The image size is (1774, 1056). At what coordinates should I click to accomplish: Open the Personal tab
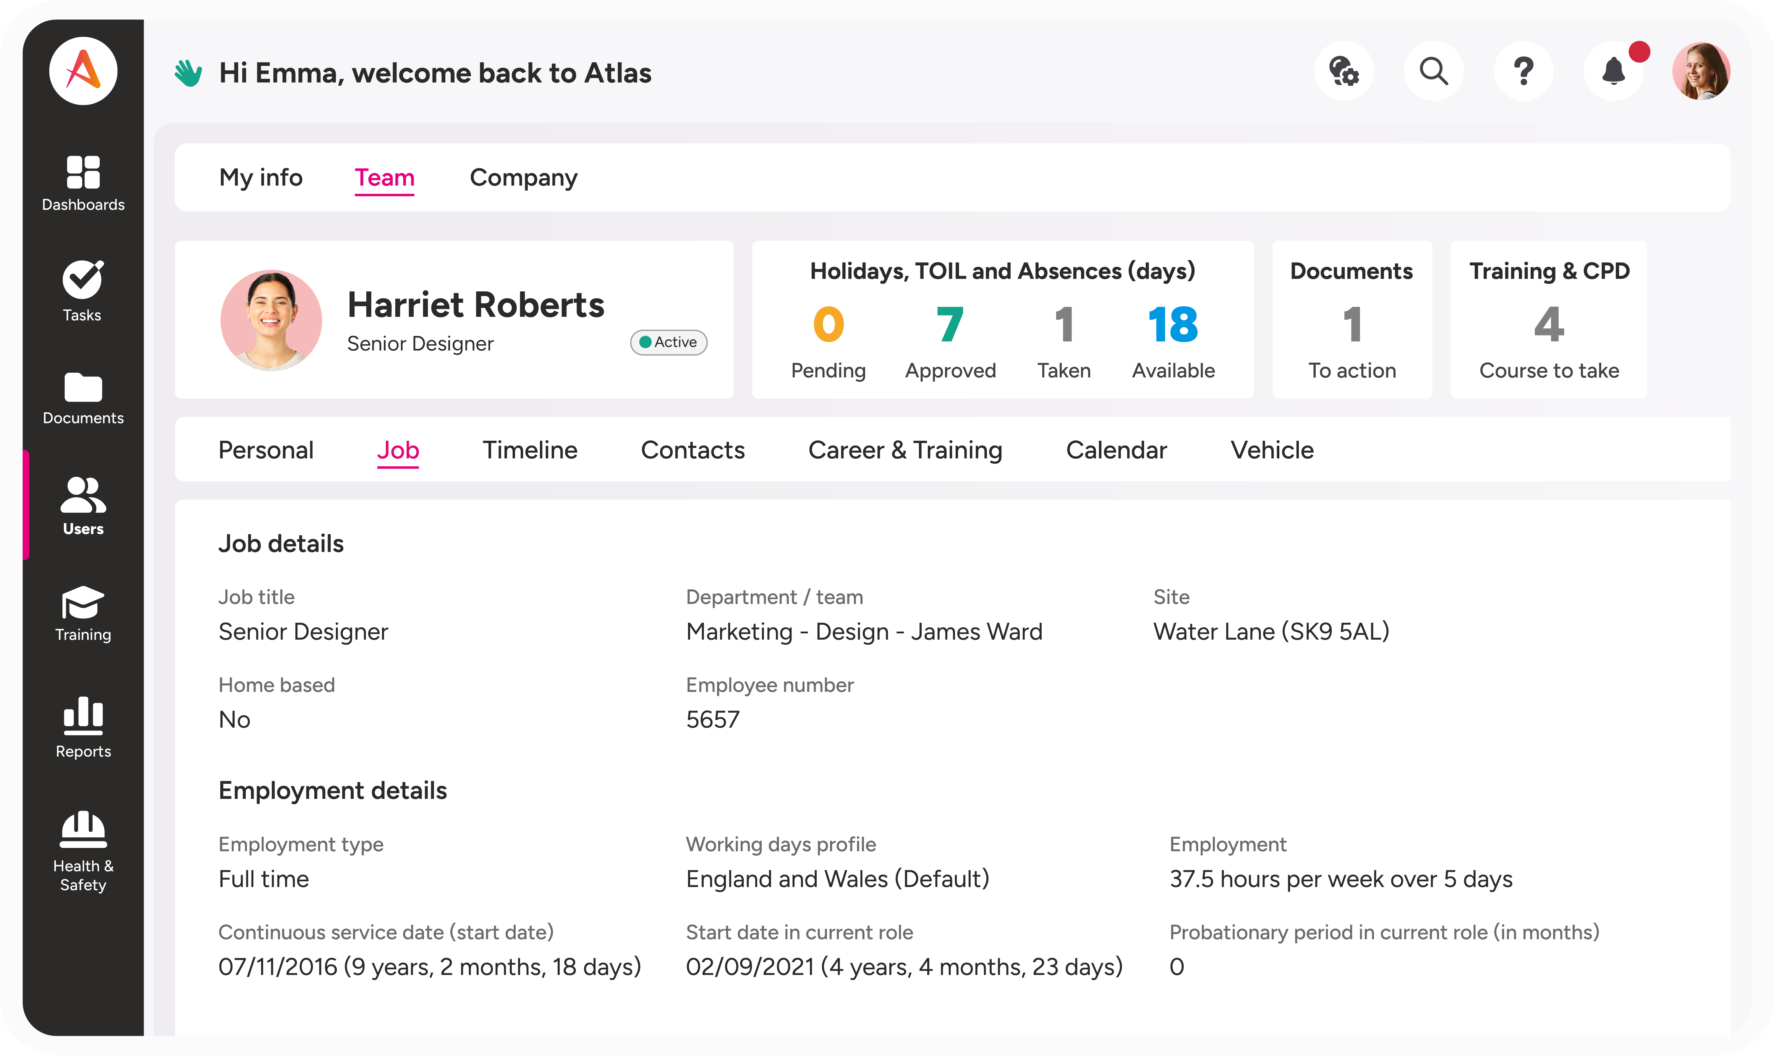[266, 450]
